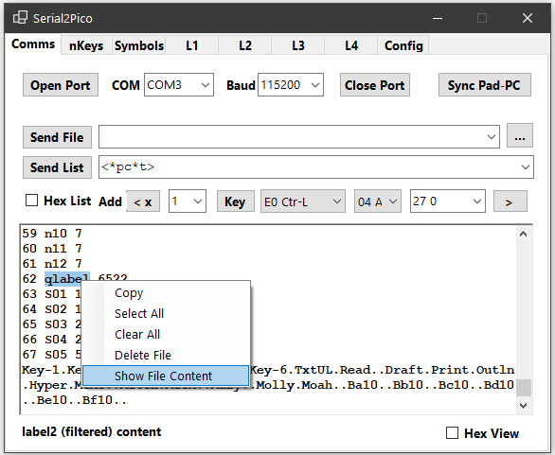Viewport: 555px width, 455px height.
Task: Click the < x remove button
Action: click(x=143, y=201)
